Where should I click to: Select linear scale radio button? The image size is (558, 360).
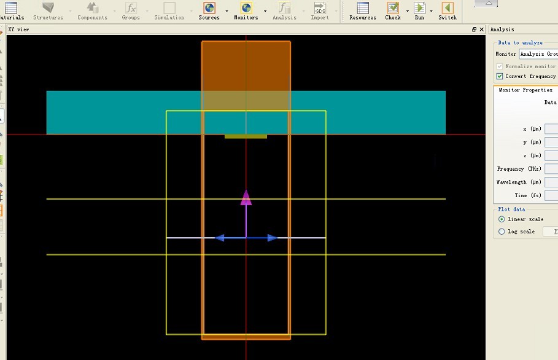(502, 219)
